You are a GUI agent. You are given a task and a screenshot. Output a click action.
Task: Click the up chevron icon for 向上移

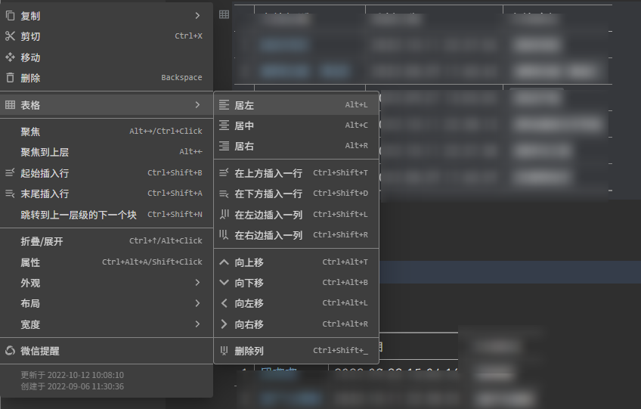[224, 262]
